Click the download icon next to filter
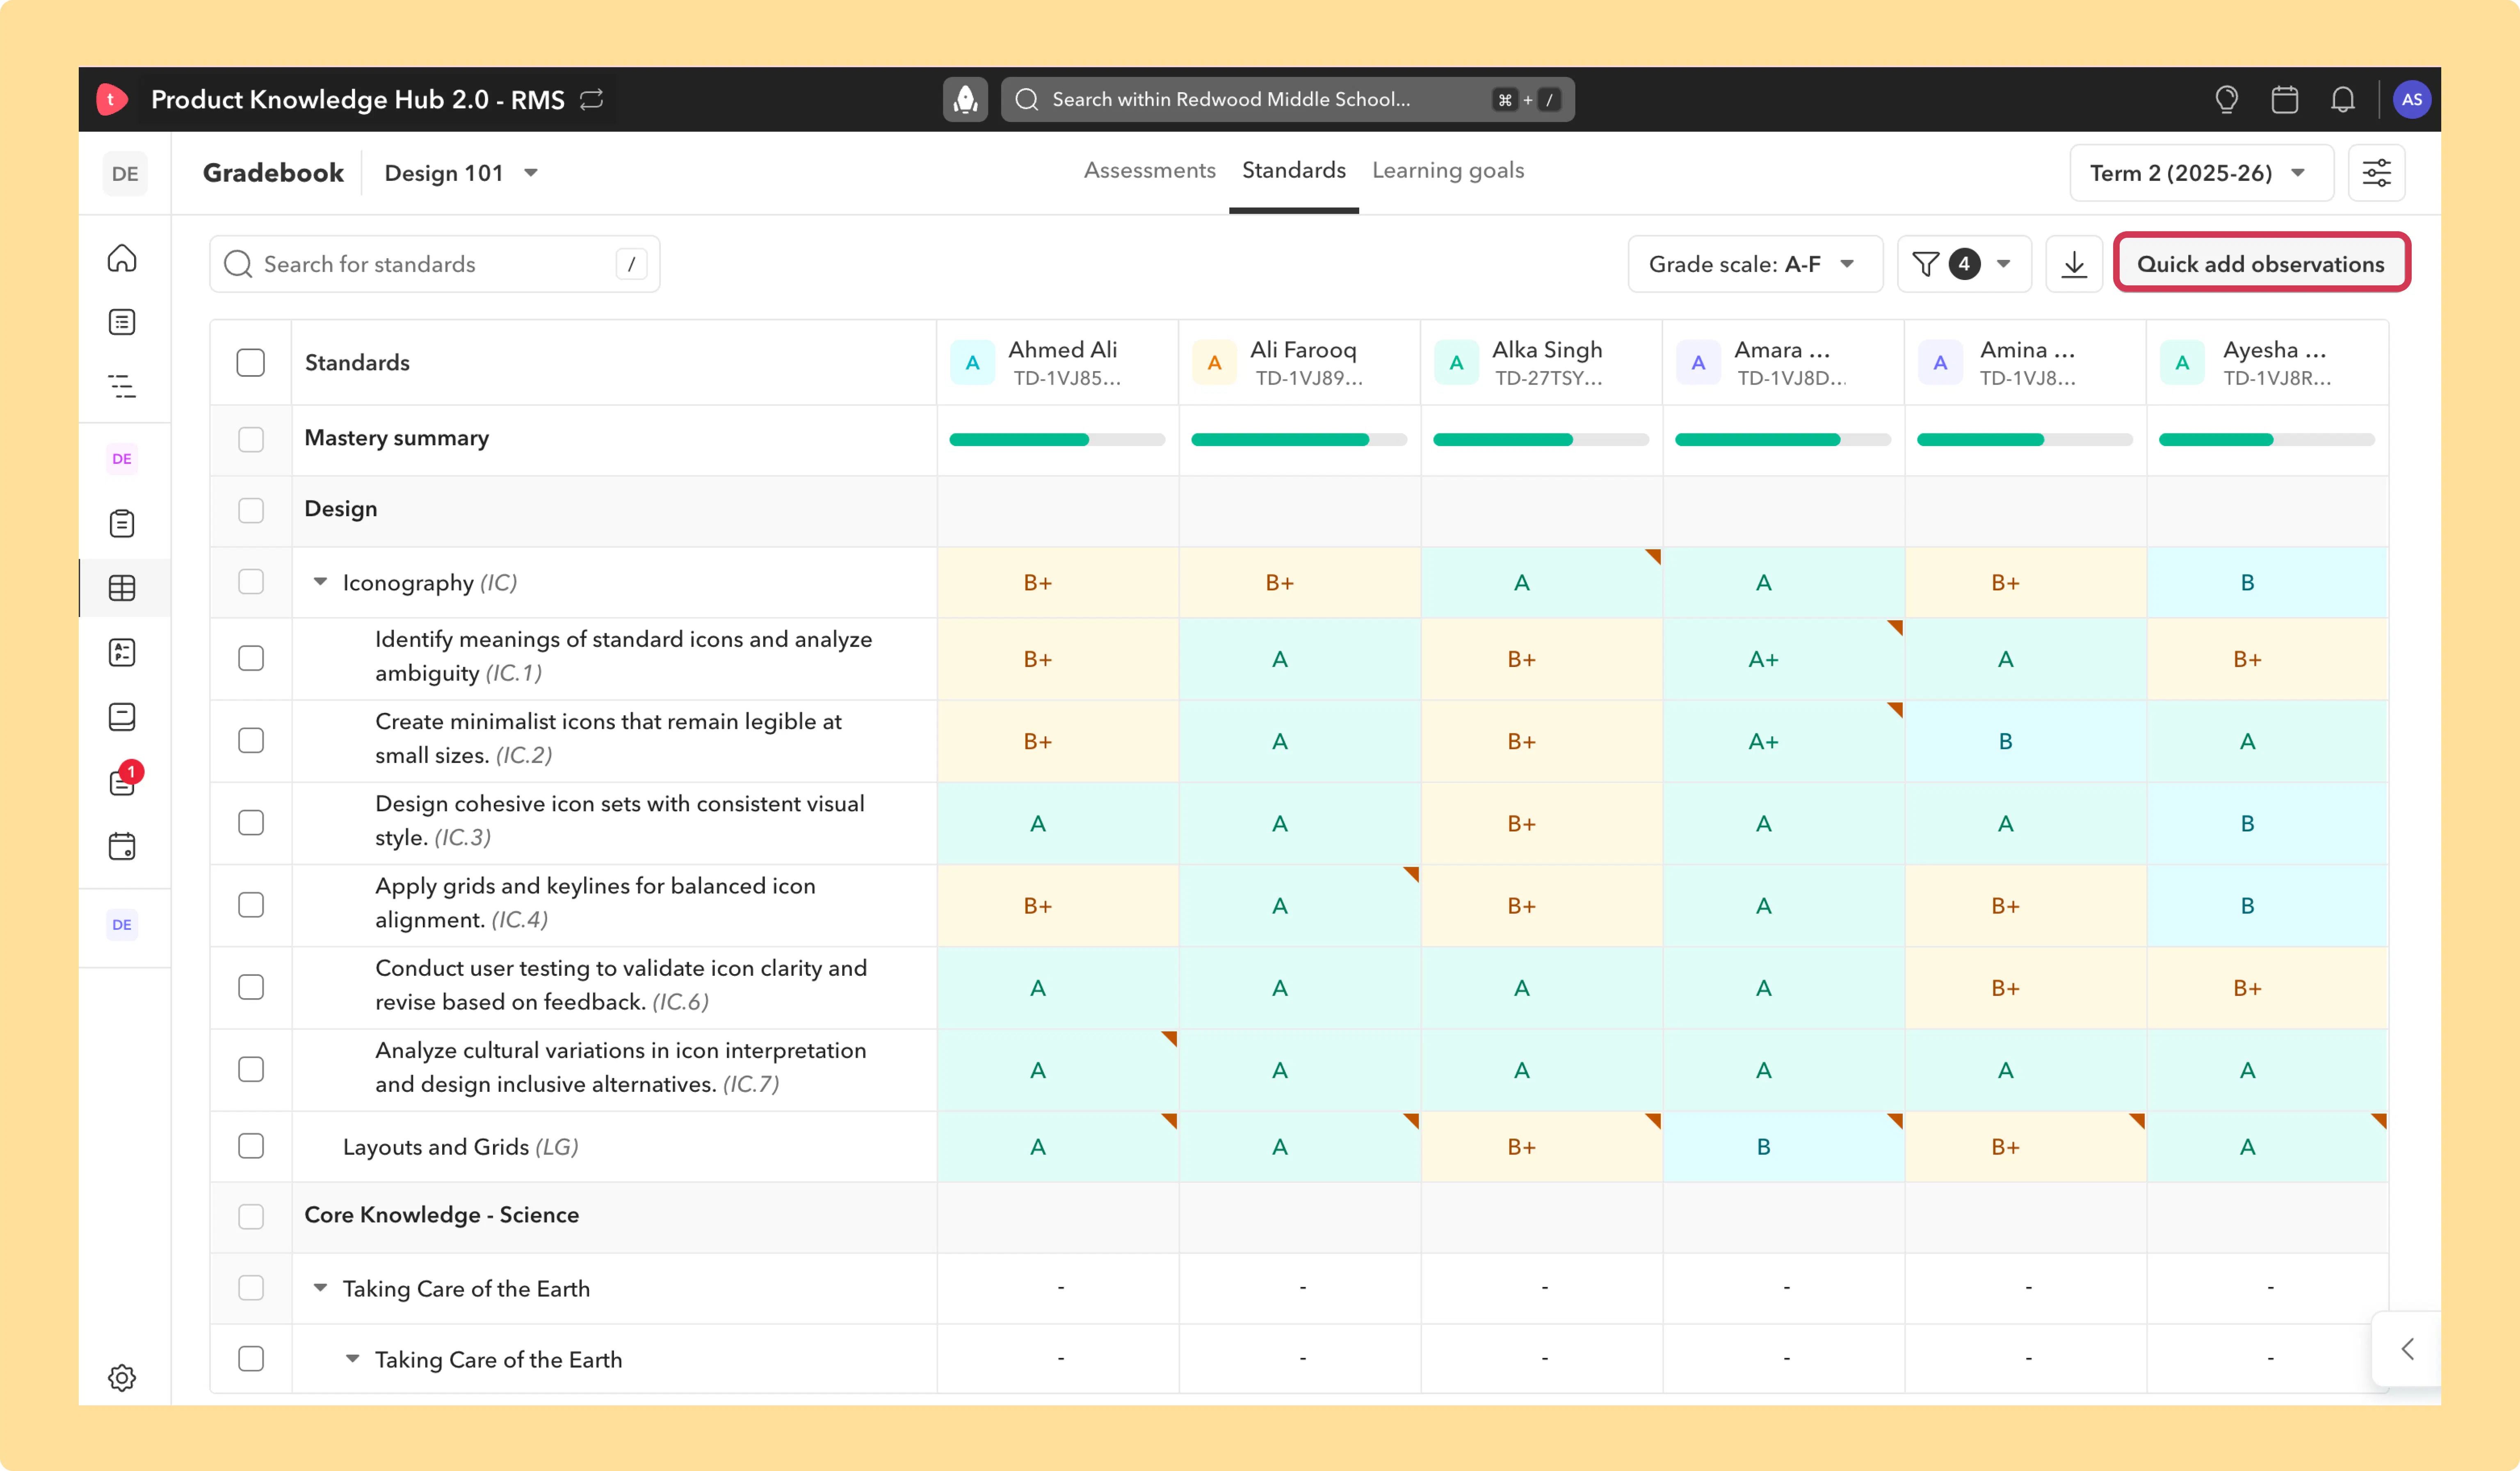The width and height of the screenshot is (2520, 1471). 2074,264
